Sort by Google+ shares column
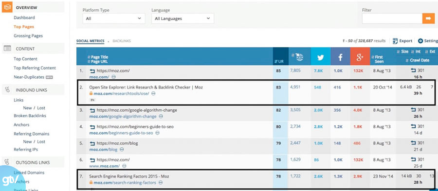Viewport: 438px width, 191px height. [x=360, y=56]
